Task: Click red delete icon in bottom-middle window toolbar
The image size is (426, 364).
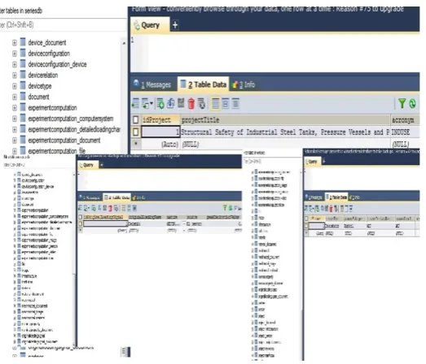Action: 110,208
